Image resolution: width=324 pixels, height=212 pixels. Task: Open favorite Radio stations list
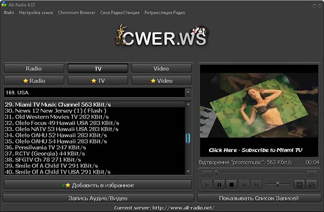click(34, 81)
